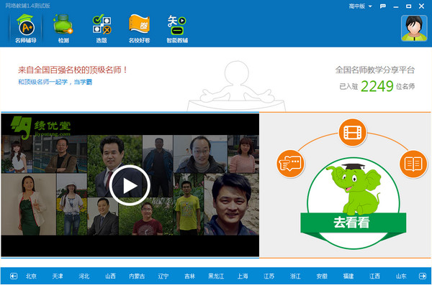Select the 北京 province tab
The width and height of the screenshot is (432, 285).
(x=31, y=276)
